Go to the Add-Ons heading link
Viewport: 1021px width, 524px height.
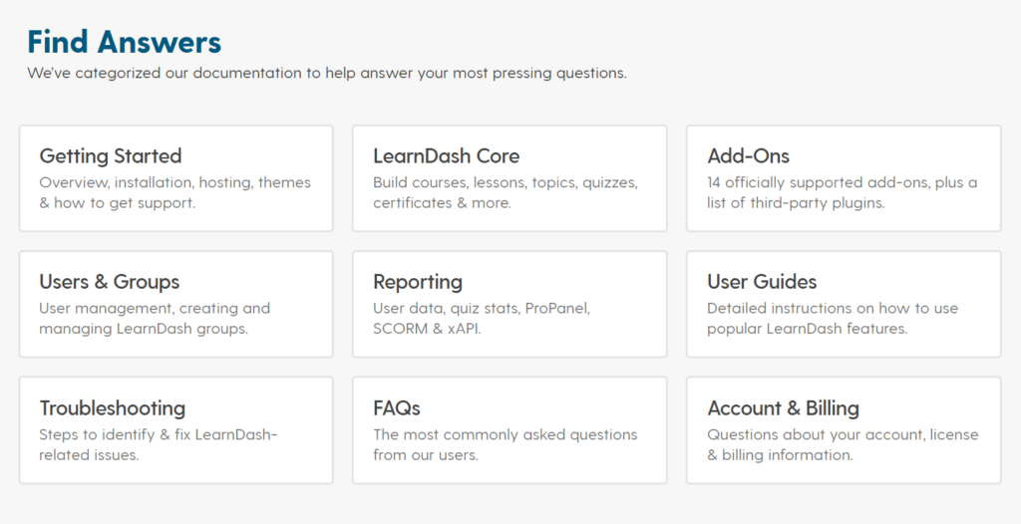click(748, 156)
